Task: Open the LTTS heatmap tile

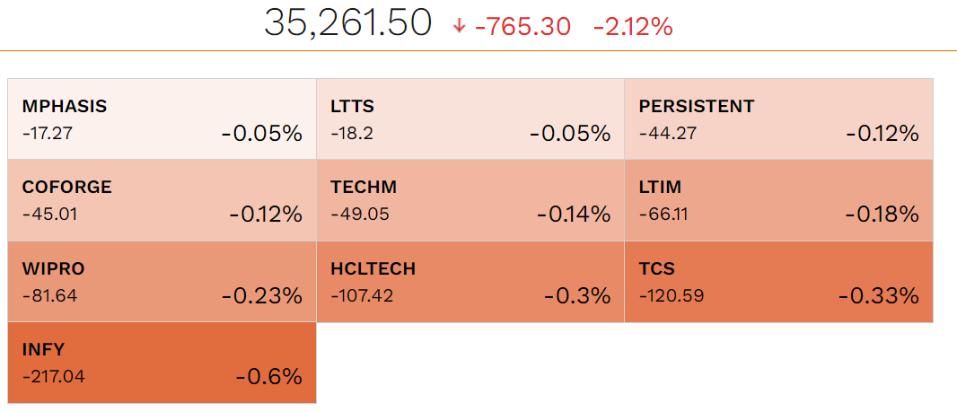Action: click(470, 119)
